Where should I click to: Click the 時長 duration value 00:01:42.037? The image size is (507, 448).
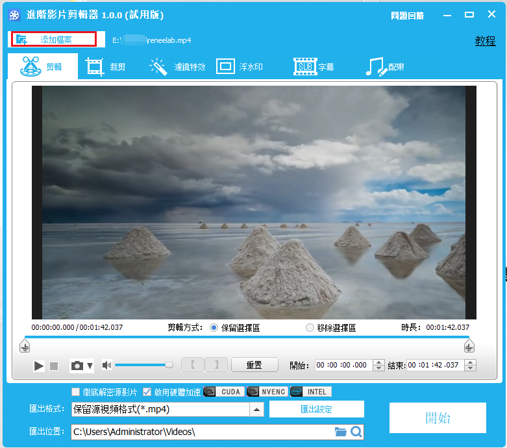pyautogui.click(x=447, y=327)
